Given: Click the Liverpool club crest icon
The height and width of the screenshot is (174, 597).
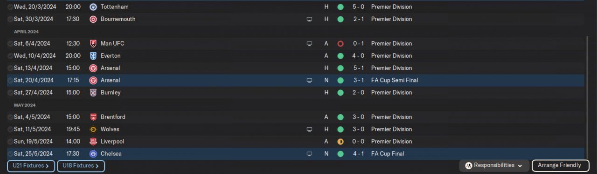Looking at the screenshot, I should (x=93, y=141).
